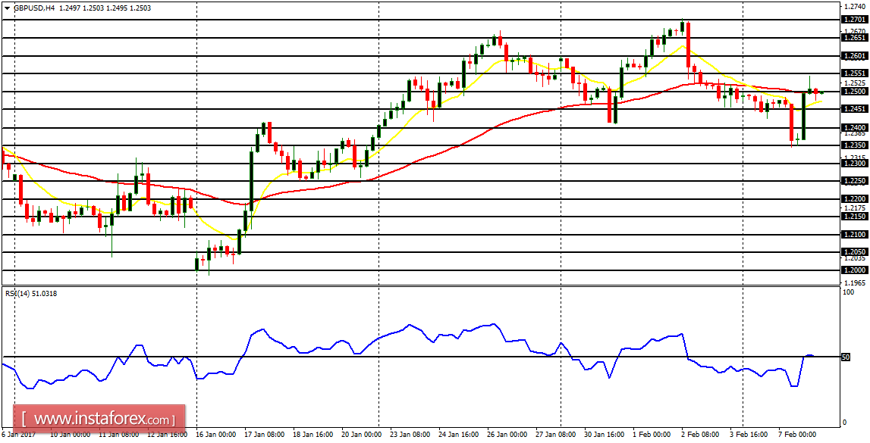This screenshot has width=870, height=443.
Task: Click the highlighted 1.2500 price tag
Action: pos(856,90)
